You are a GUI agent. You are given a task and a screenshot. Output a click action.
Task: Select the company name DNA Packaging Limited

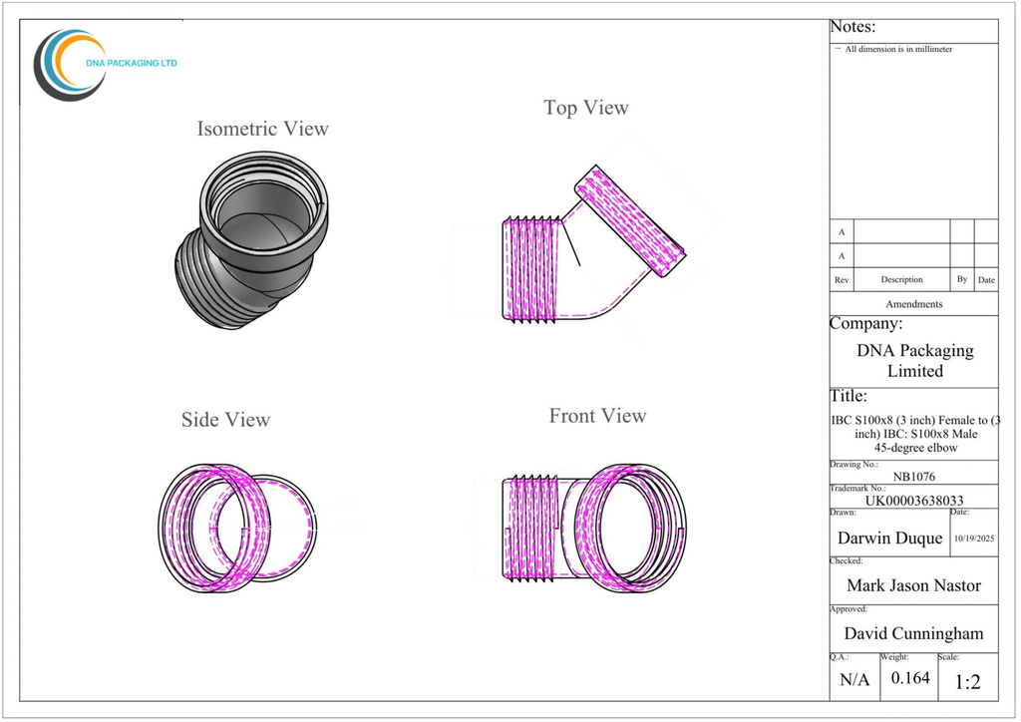[915, 361]
